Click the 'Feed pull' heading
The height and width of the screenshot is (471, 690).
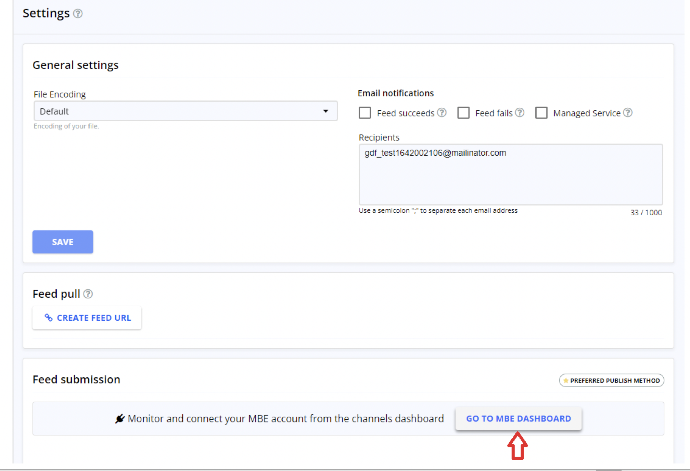tap(56, 294)
